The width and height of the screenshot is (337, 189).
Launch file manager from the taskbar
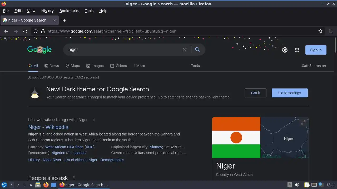click(38, 185)
